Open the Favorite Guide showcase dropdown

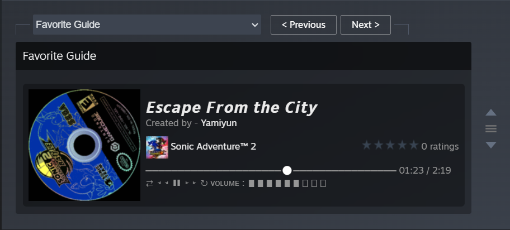147,25
